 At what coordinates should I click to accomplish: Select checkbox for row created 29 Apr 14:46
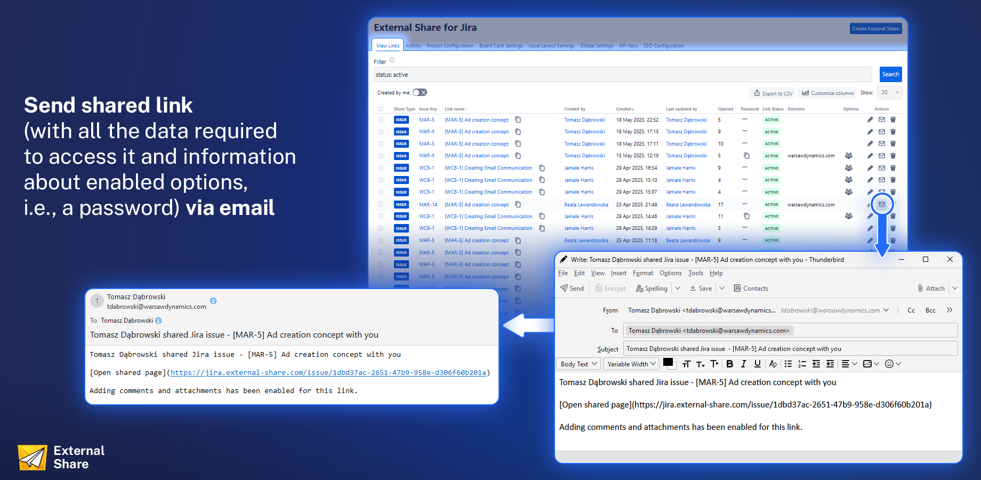[x=381, y=216]
